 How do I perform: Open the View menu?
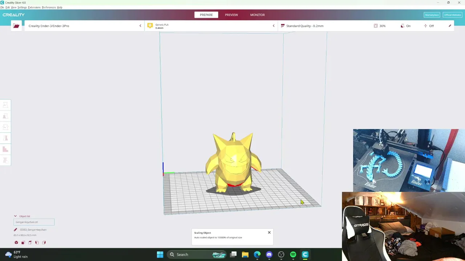coord(13,7)
